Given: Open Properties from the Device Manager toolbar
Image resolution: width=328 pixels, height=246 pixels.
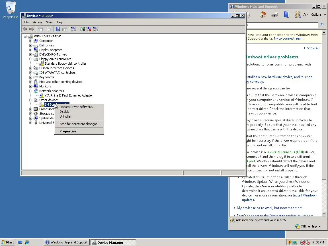Looking at the screenshot, I should point(49,29).
